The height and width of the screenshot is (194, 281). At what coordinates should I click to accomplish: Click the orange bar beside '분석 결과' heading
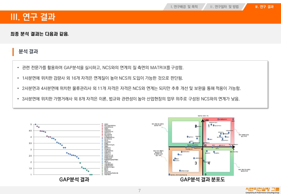[x=13, y=52]
